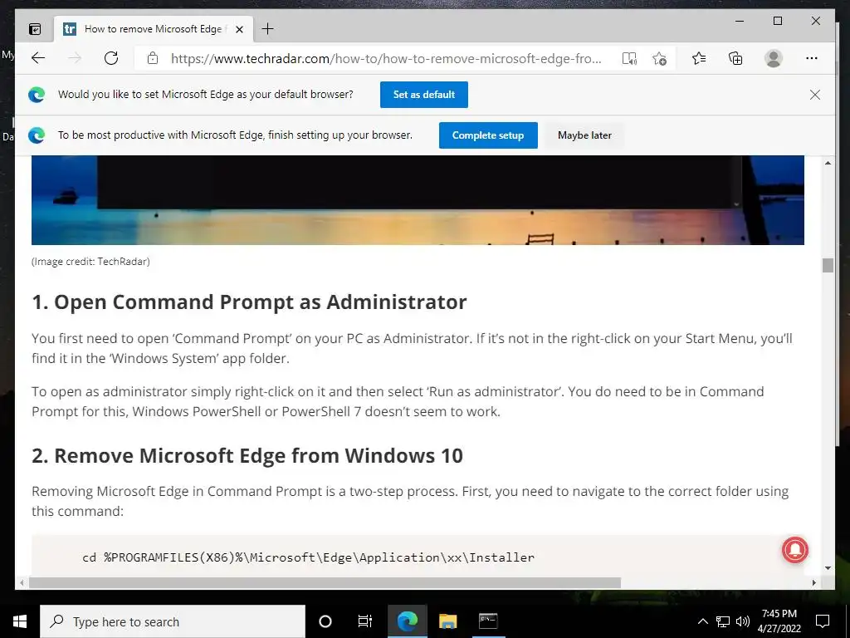View site information lock icon
This screenshot has width=850, height=638.
coord(153,58)
